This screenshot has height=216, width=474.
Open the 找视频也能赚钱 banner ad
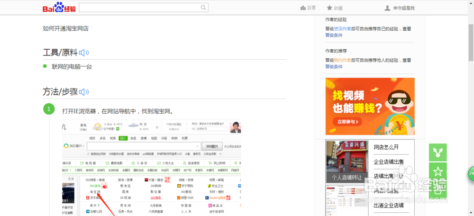370,106
